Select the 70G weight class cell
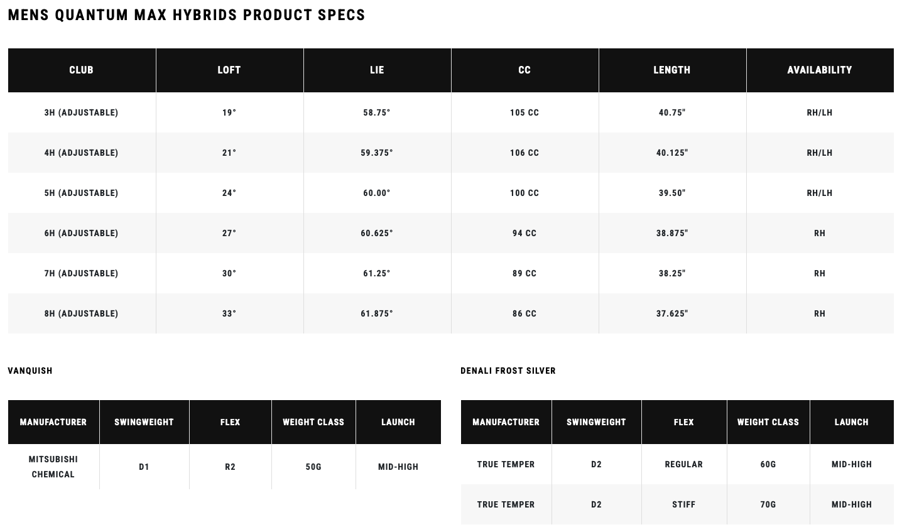 click(x=768, y=504)
